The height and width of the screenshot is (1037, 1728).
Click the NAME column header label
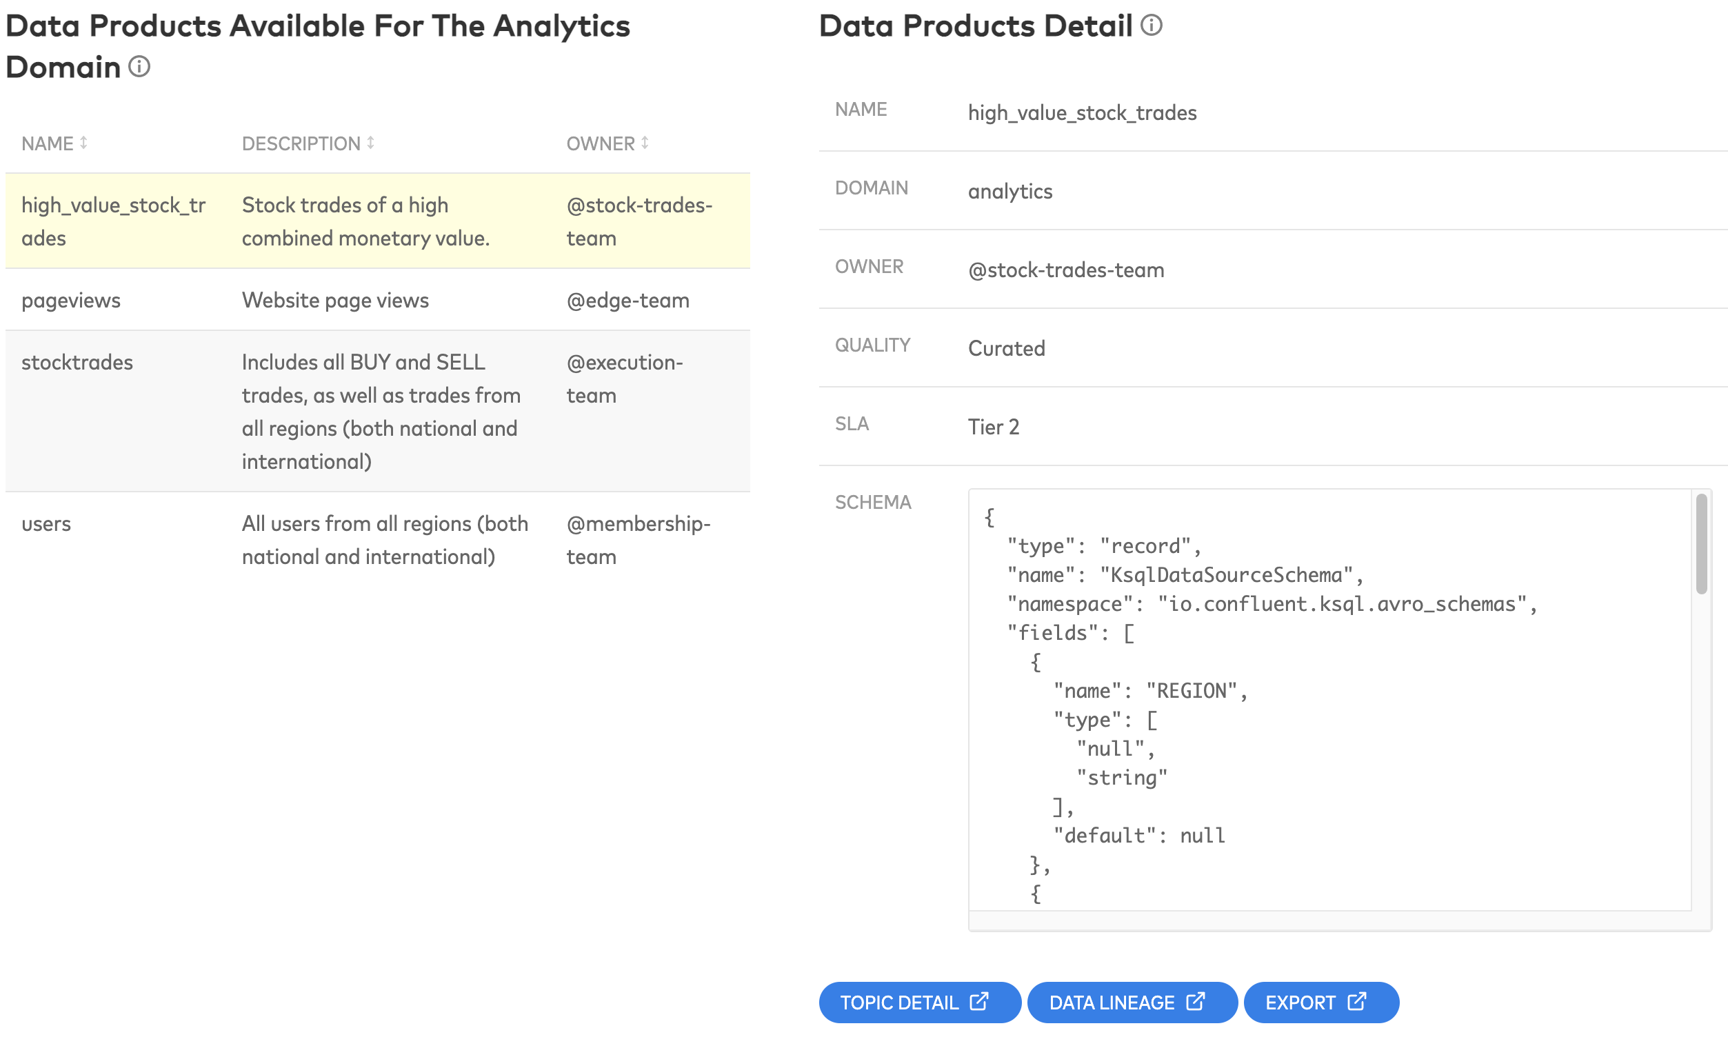tap(47, 143)
